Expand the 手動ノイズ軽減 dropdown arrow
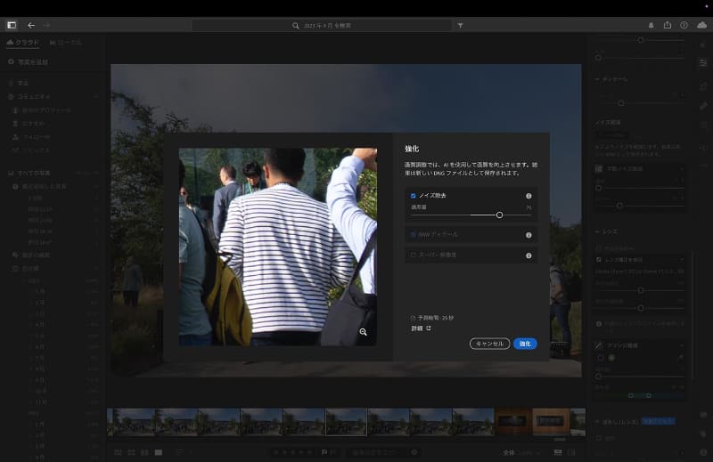The height and width of the screenshot is (462, 713). [x=682, y=169]
